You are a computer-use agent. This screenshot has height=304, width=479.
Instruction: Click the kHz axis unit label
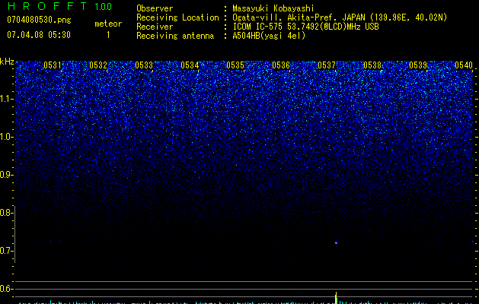click(7, 62)
